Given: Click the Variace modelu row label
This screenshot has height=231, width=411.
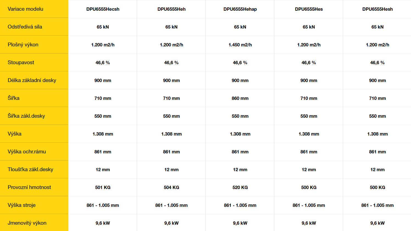Looking at the screenshot, I should (x=25, y=9).
